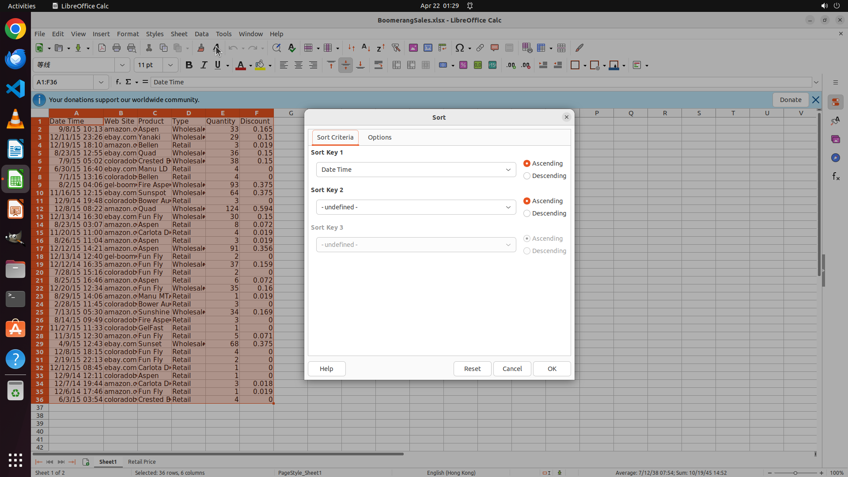Image resolution: width=848 pixels, height=477 pixels.
Task: Switch to the Options tab
Action: (x=379, y=137)
